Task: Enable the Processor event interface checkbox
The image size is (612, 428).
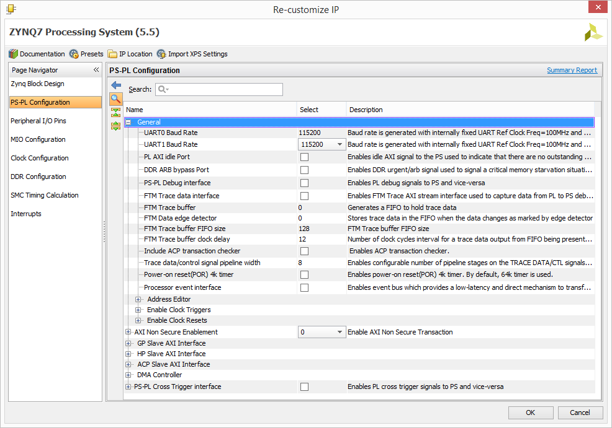Action: [x=304, y=287]
